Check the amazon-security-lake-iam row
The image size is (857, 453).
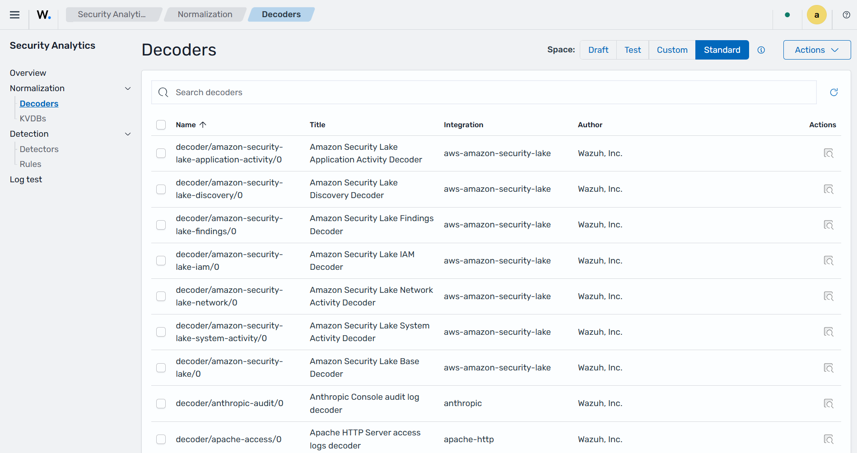(x=161, y=261)
